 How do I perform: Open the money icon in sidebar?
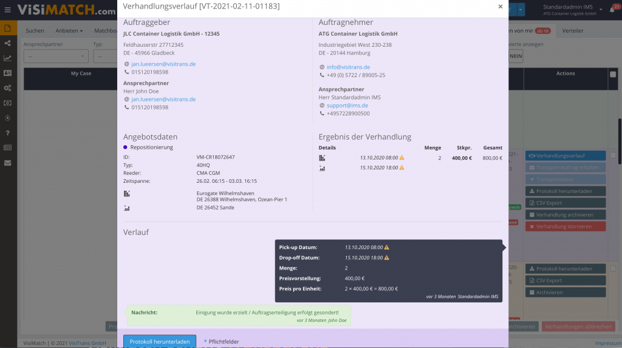pyautogui.click(x=7, y=103)
